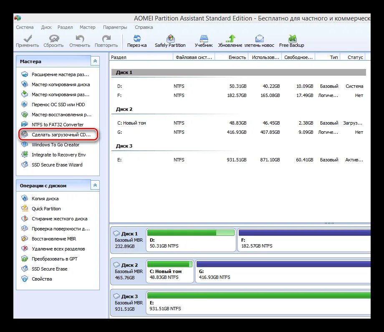Sort by Статус column header

click(x=353, y=57)
